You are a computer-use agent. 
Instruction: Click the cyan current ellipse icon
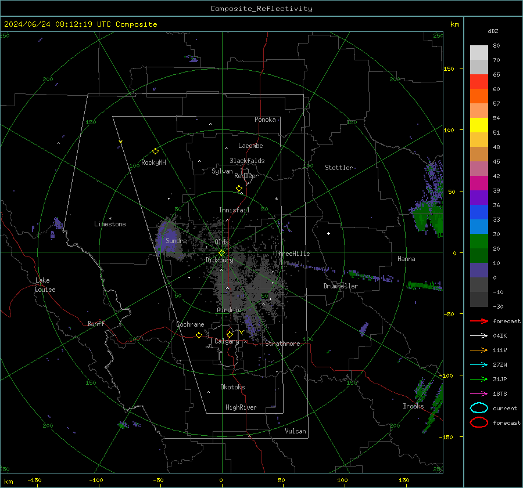(x=479, y=408)
